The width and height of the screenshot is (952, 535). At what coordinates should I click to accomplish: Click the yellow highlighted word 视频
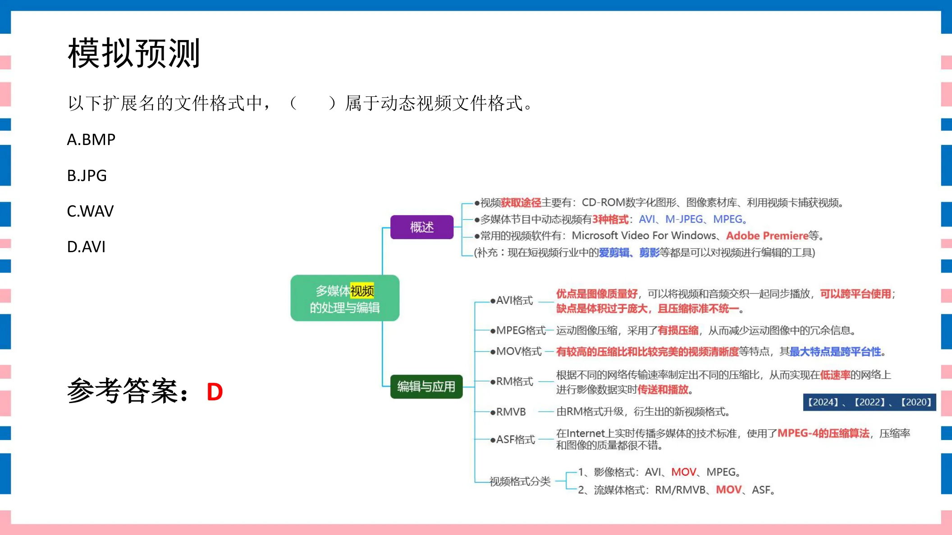pyautogui.click(x=362, y=291)
